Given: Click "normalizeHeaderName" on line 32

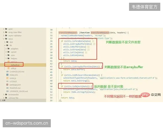Looking at the screenshot, I should click(72, 35).
